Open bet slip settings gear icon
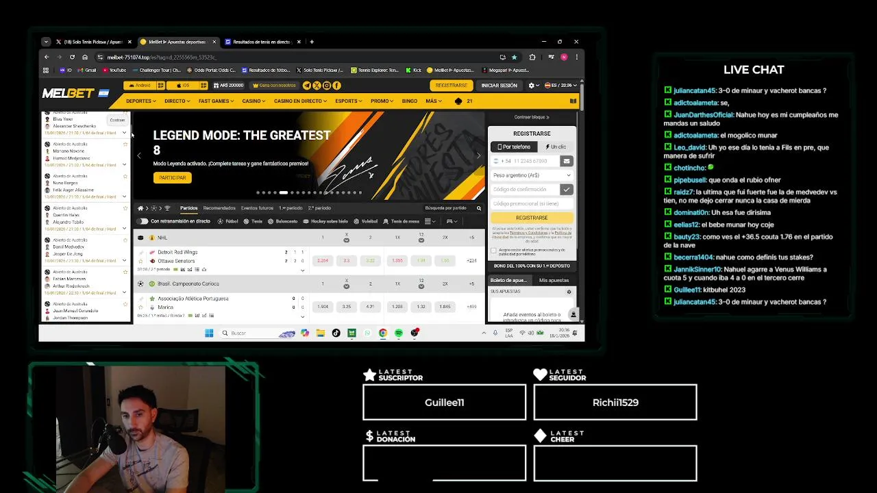 coord(569,292)
